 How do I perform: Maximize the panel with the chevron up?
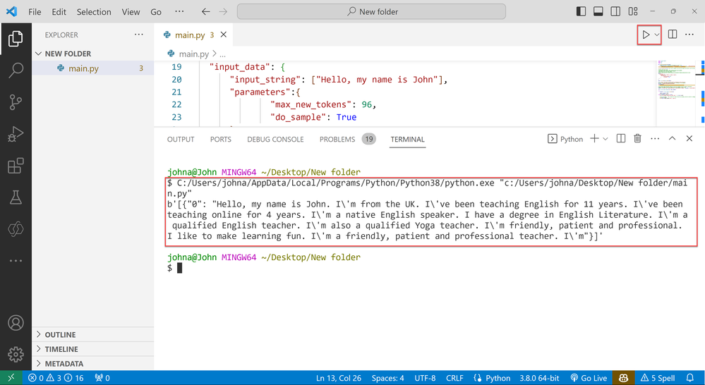pyautogui.click(x=672, y=139)
